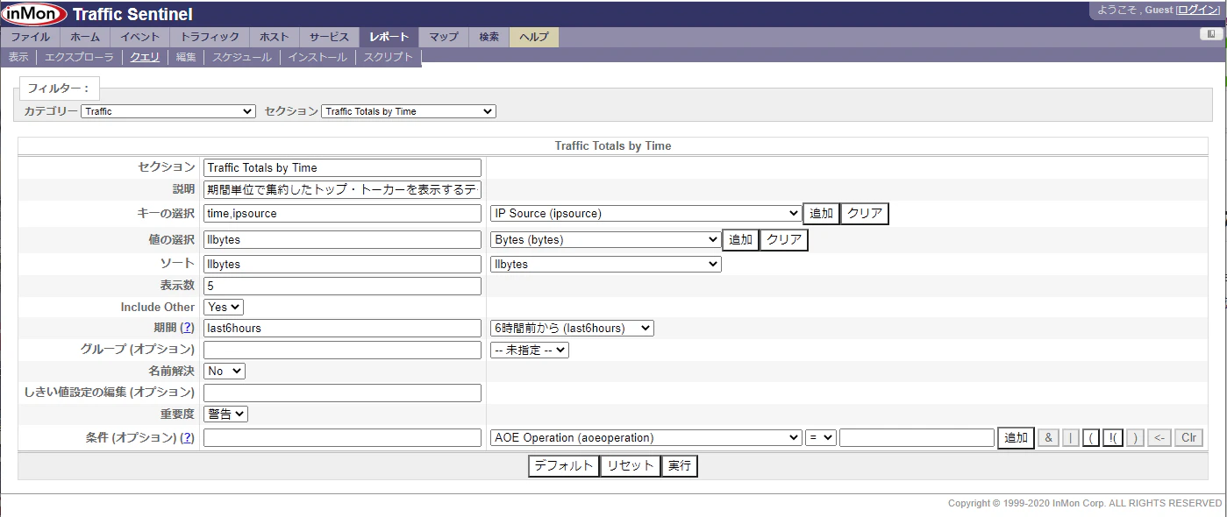The image size is (1227, 517).
Task: Go to the 表示 sub-menu
Action: click(18, 57)
